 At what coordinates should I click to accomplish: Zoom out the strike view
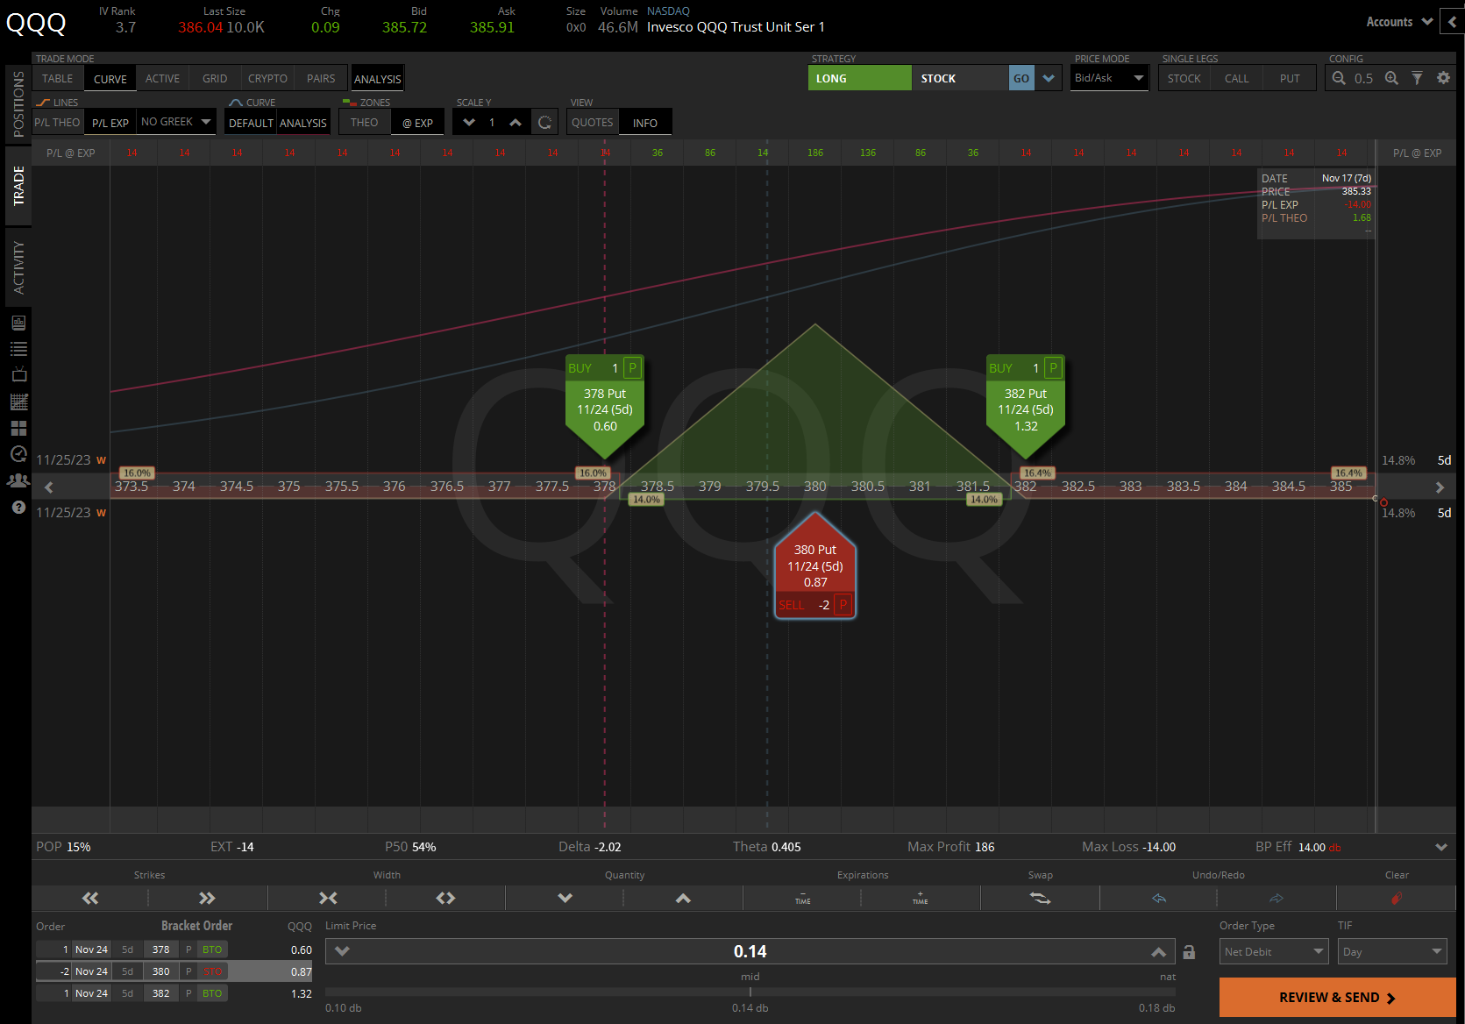click(1339, 78)
